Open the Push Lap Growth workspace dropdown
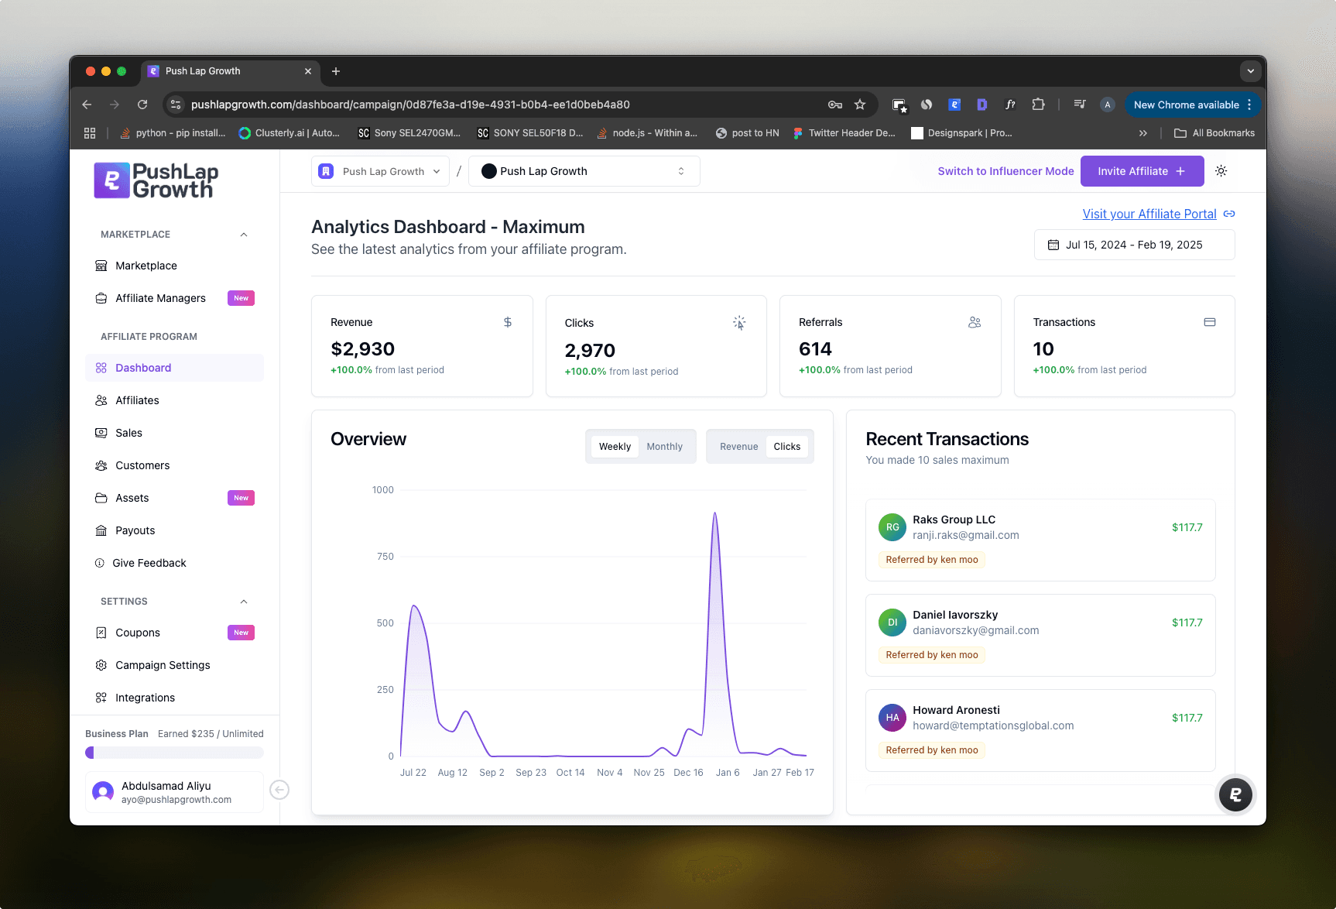The height and width of the screenshot is (909, 1336). click(x=380, y=171)
